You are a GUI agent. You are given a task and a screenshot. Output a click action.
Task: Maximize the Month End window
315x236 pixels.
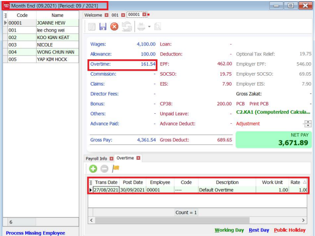(x=291, y=5)
